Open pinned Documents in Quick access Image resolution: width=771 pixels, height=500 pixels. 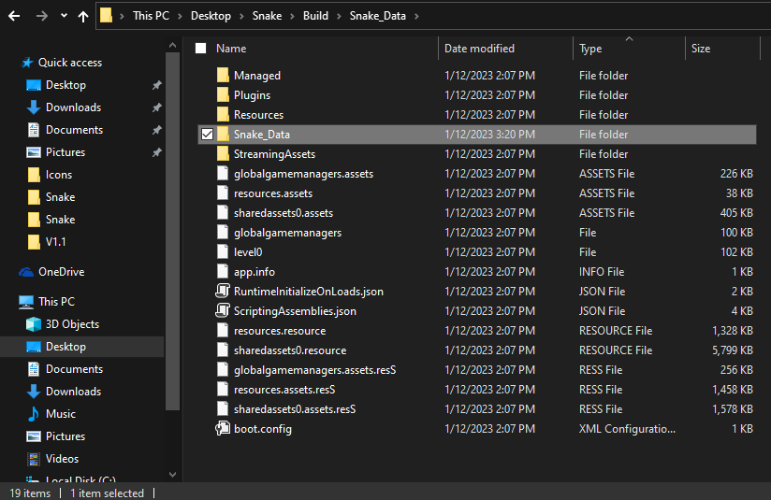(74, 130)
